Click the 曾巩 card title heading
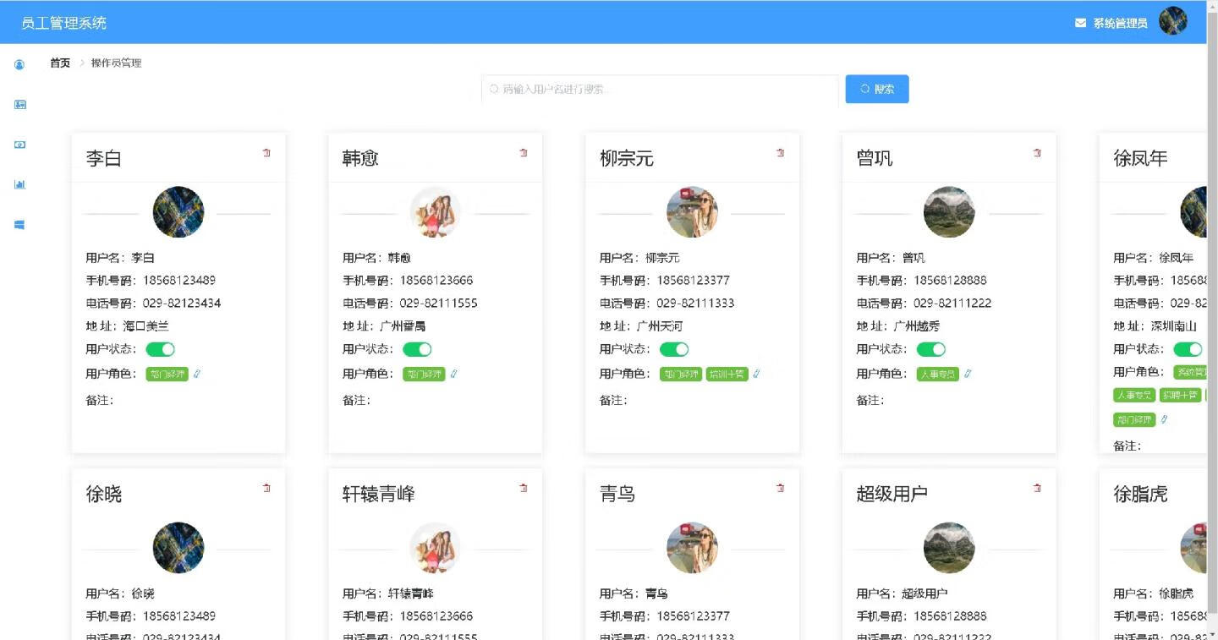The width and height of the screenshot is (1218, 640). (875, 158)
